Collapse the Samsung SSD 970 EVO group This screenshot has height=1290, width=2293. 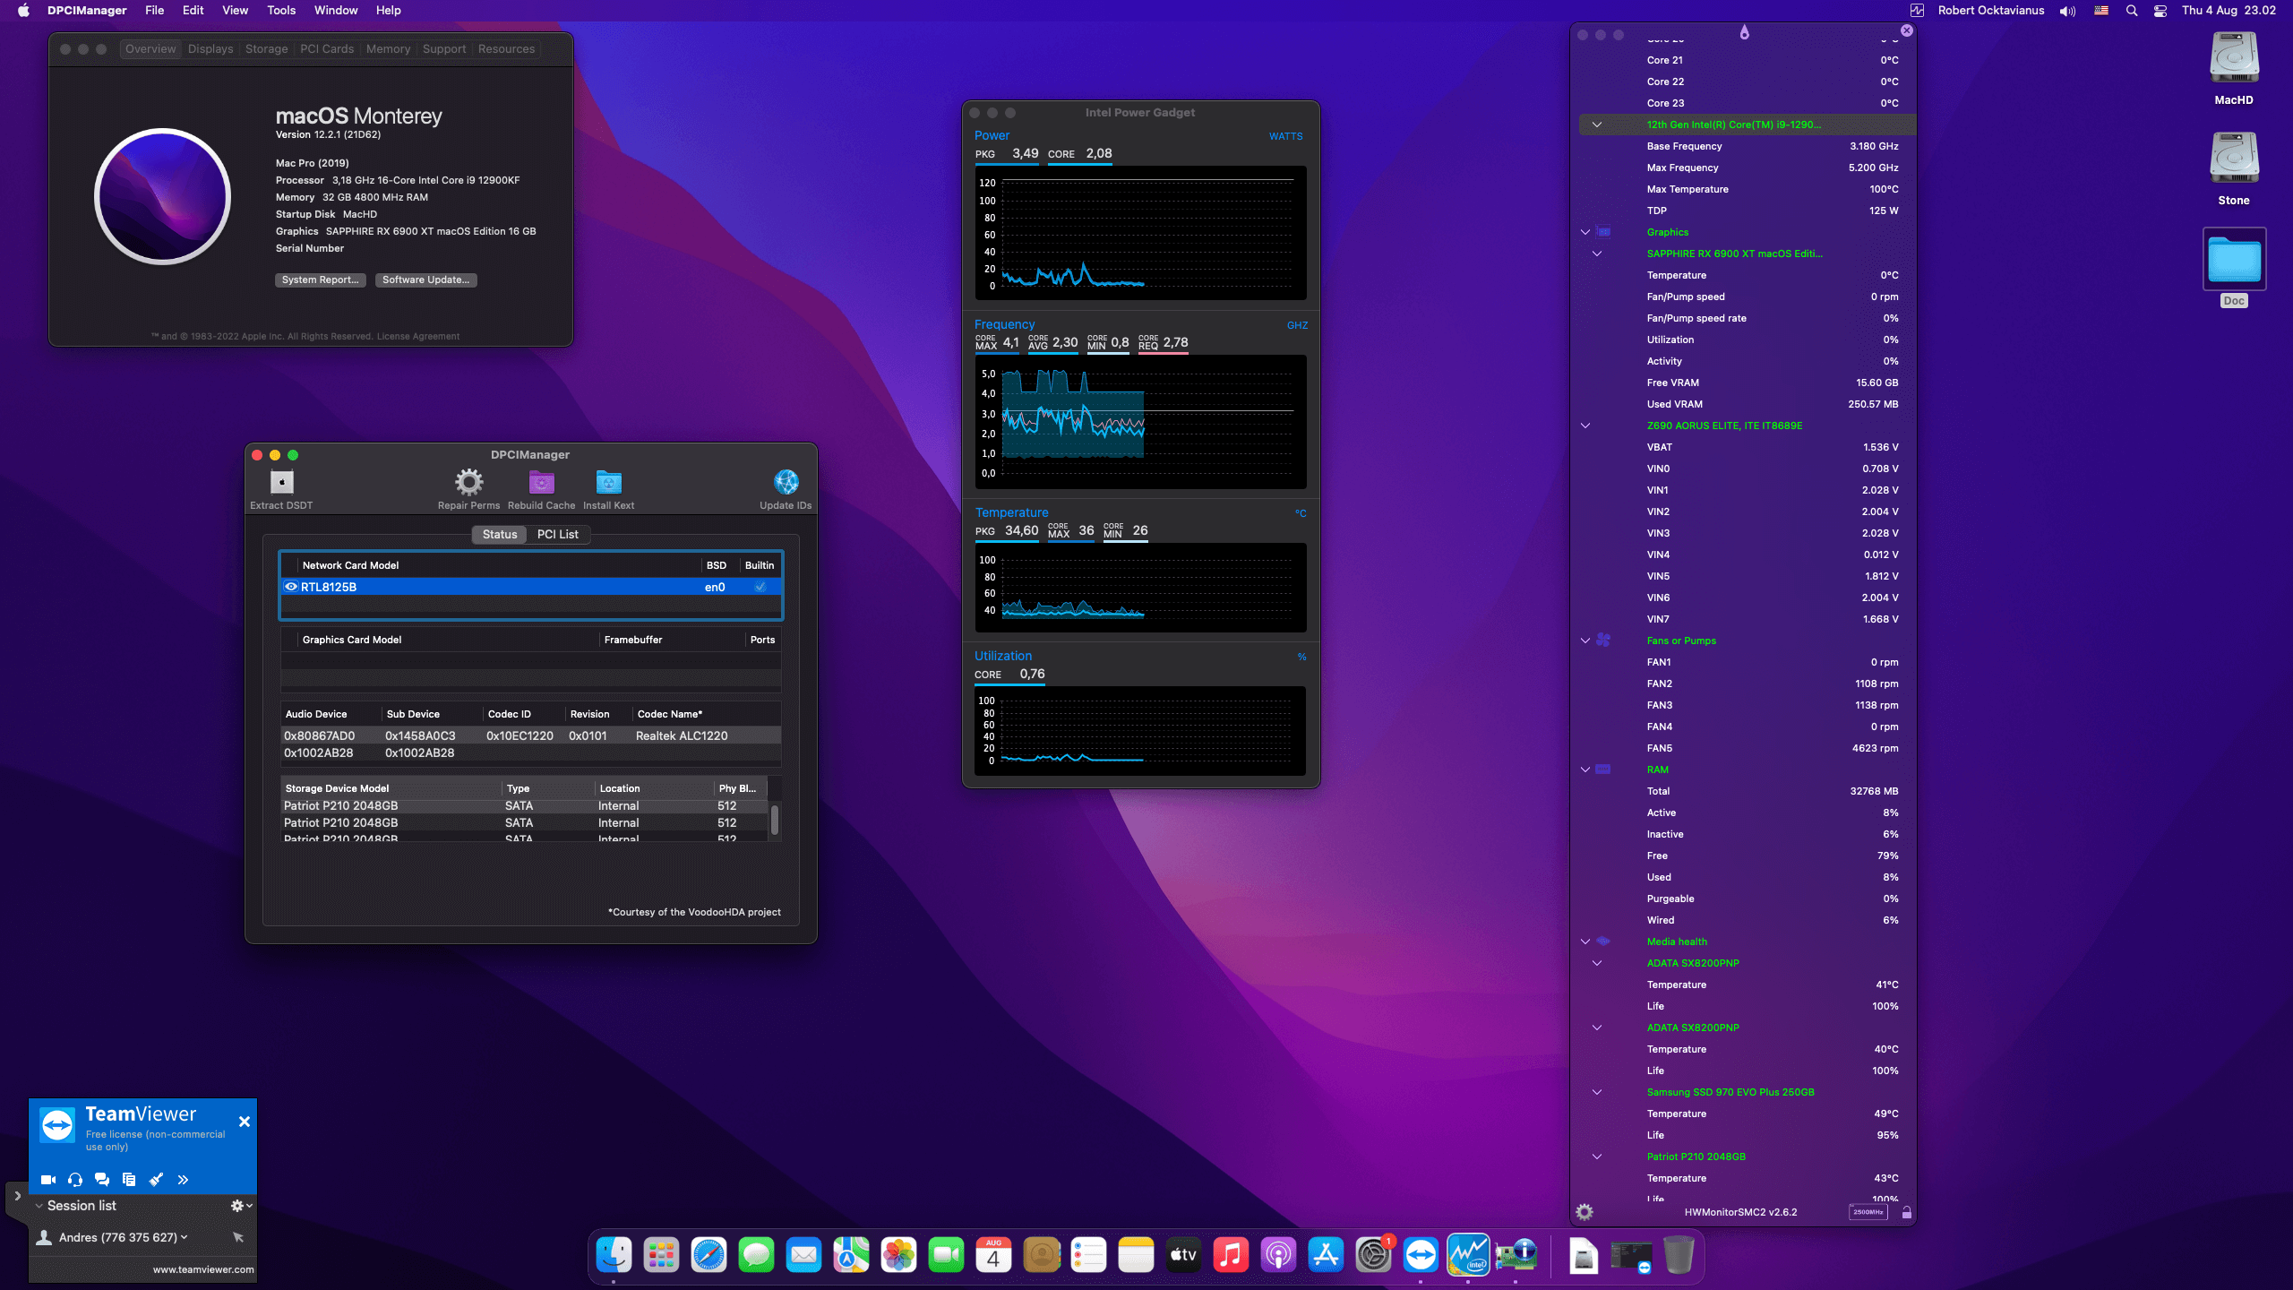[x=1597, y=1092]
